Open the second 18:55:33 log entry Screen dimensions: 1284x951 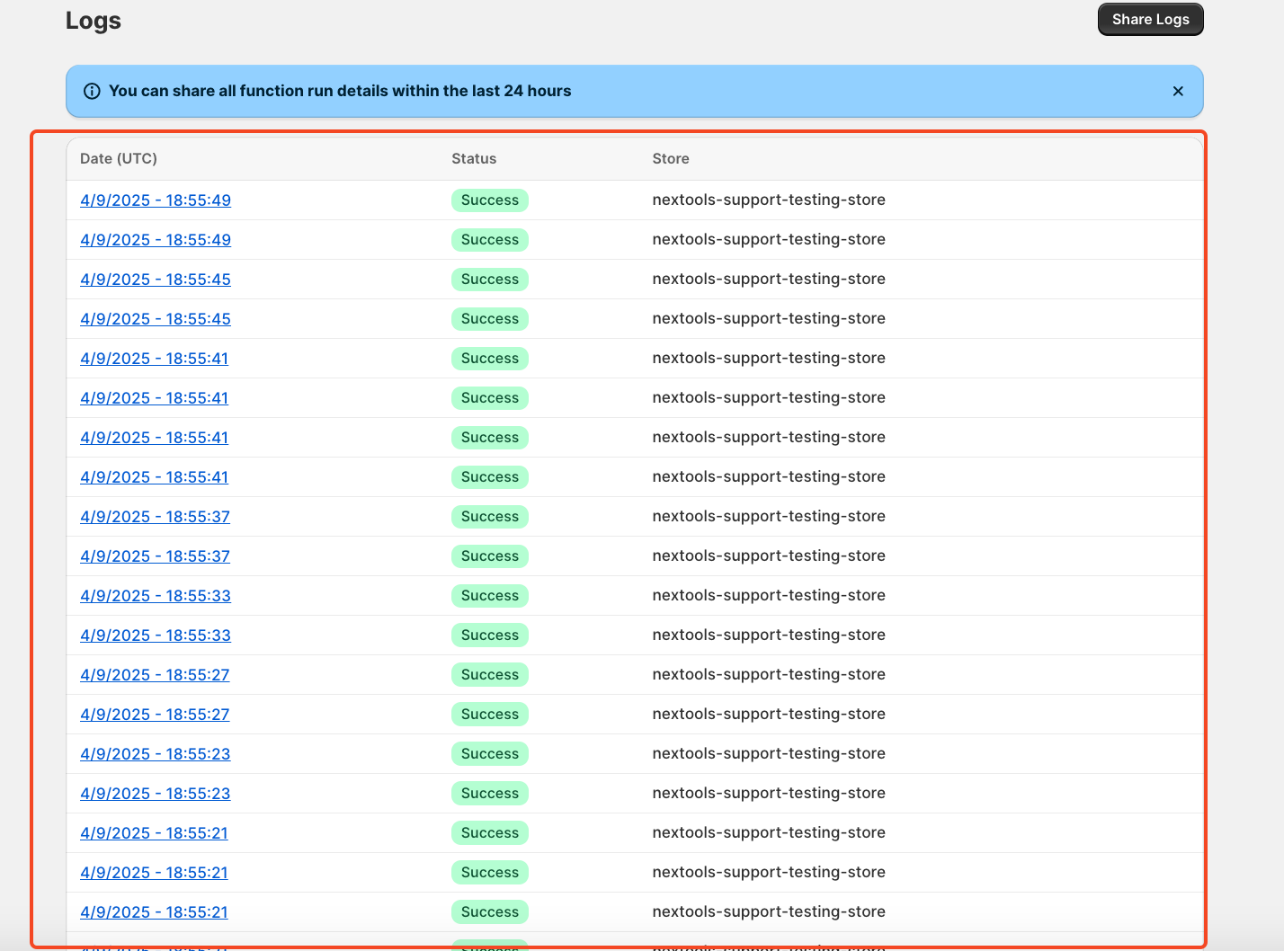coord(156,635)
